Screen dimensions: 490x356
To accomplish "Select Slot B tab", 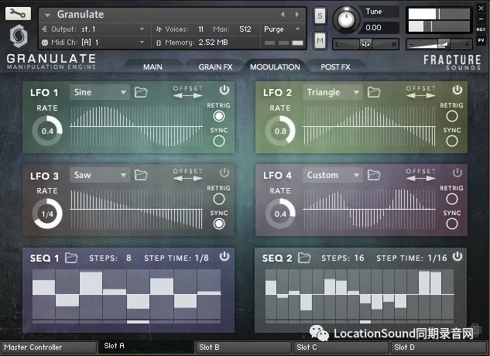I will (243, 347).
